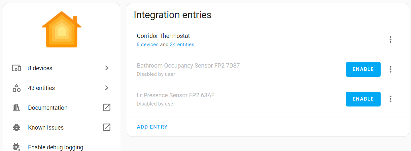
Task: Enable Bathroom Occupancy Sensor FP2 7D37
Action: coord(363,69)
